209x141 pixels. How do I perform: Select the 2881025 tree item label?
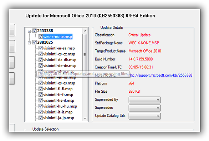(45, 42)
